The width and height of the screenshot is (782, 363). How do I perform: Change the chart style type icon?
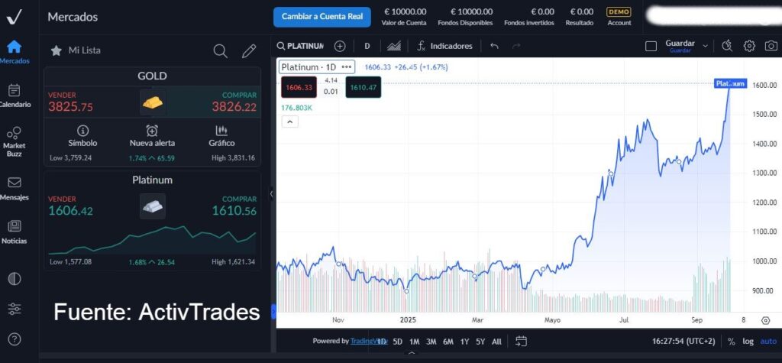(x=394, y=46)
